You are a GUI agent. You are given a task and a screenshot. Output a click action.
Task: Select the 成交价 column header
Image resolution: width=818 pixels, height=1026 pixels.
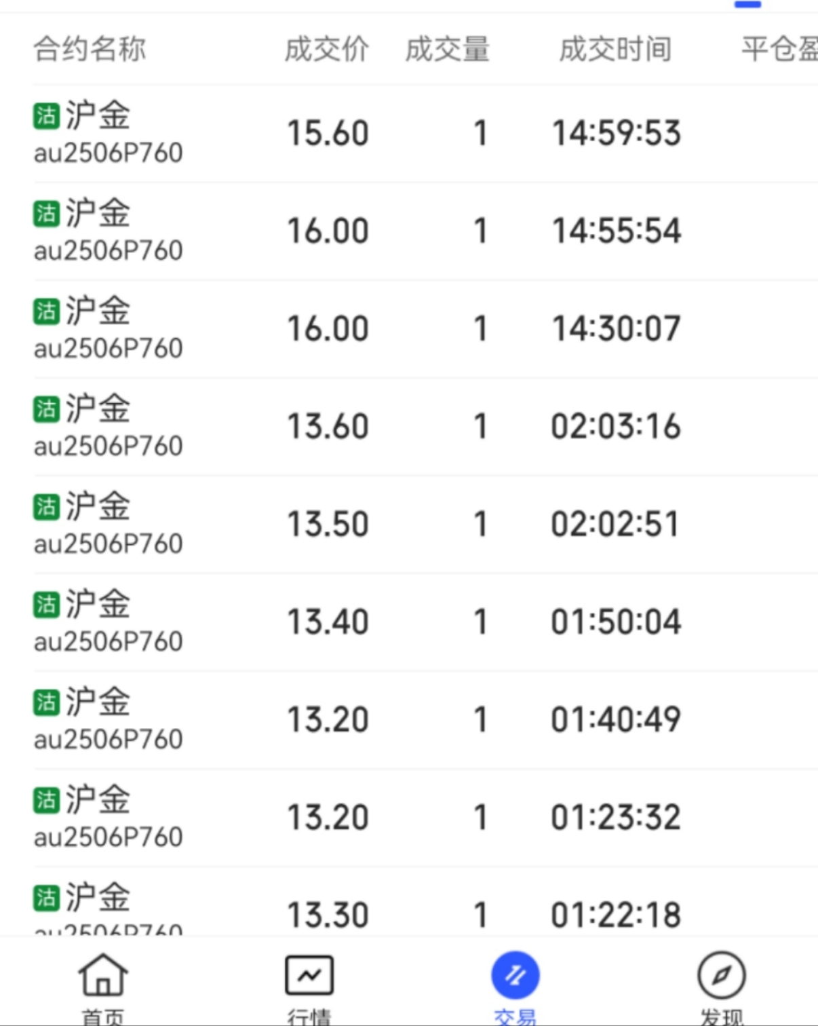(x=326, y=49)
